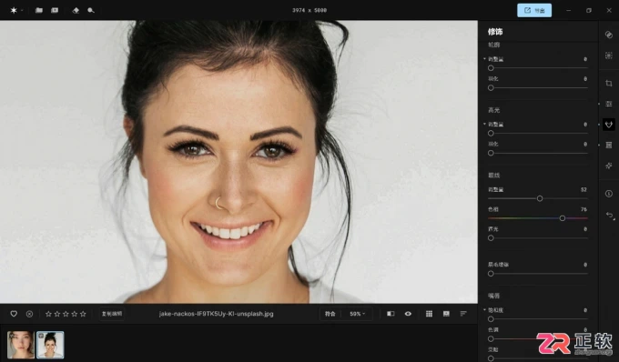
Task: Click the fit-to-view button beside zoom
Action: coord(330,314)
